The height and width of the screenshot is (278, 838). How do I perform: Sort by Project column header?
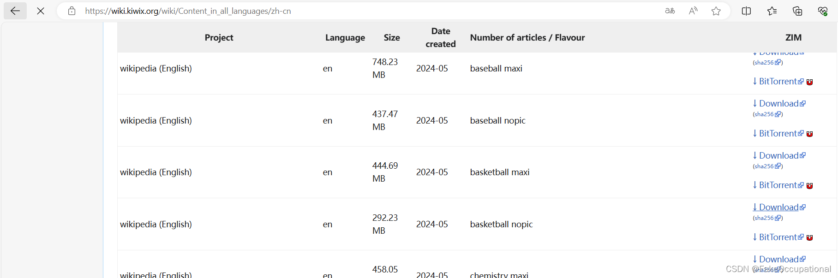click(x=219, y=37)
